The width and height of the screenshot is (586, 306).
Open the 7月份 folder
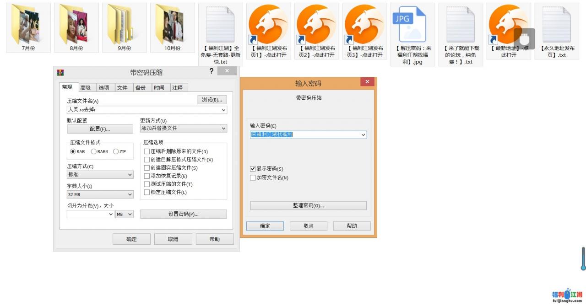point(28,25)
